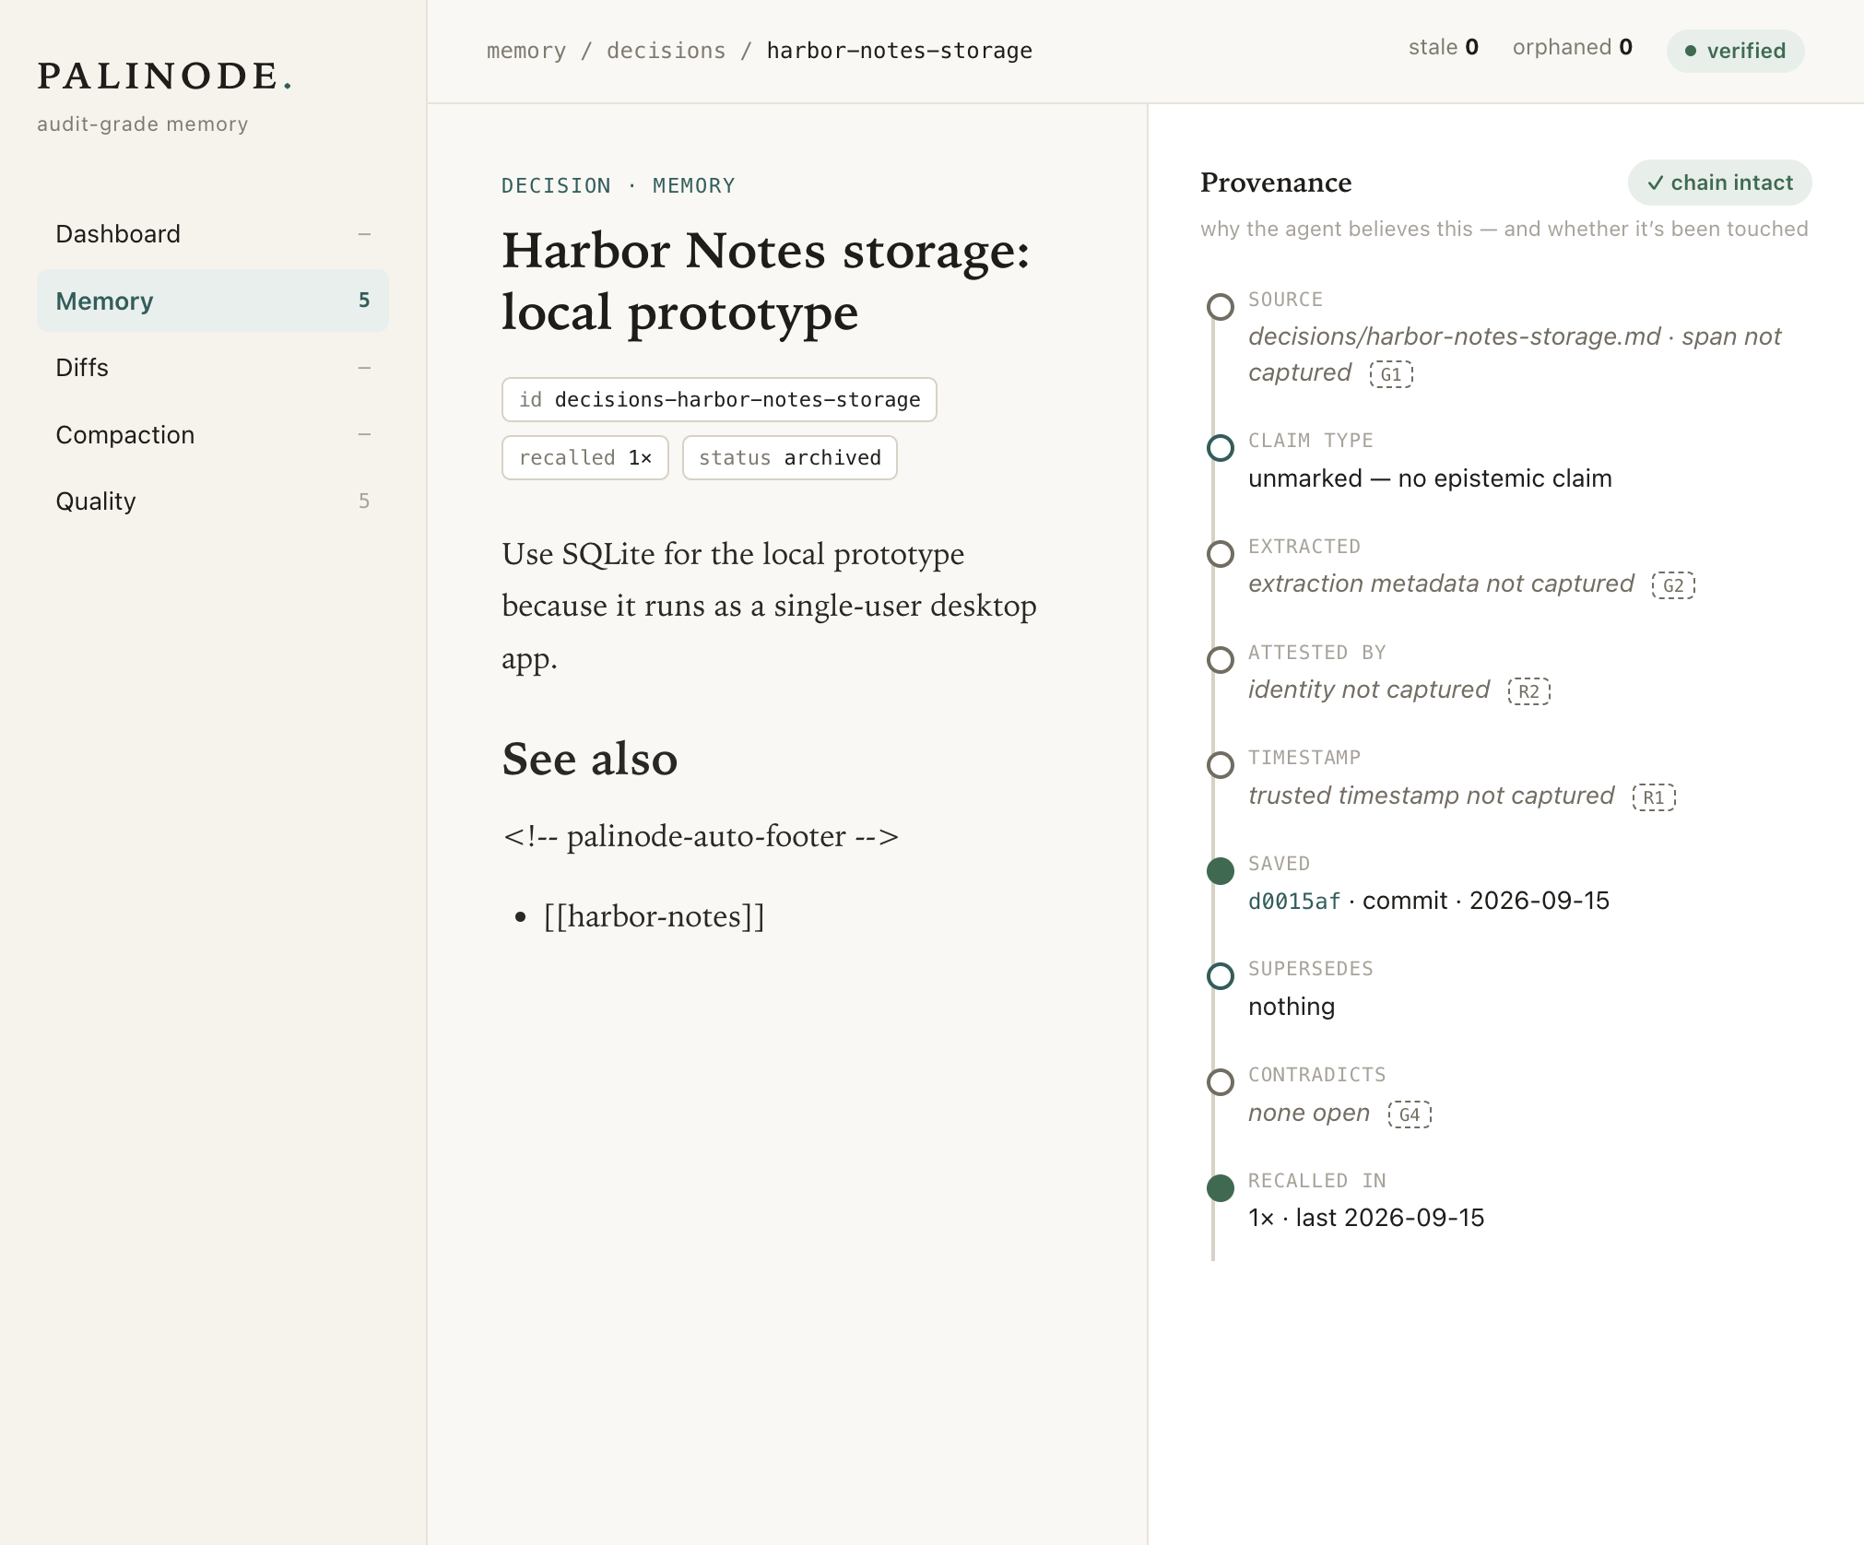Click the CONTRADICTS timeline node
Viewport: 1864px width, 1545px height.
click(1221, 1082)
